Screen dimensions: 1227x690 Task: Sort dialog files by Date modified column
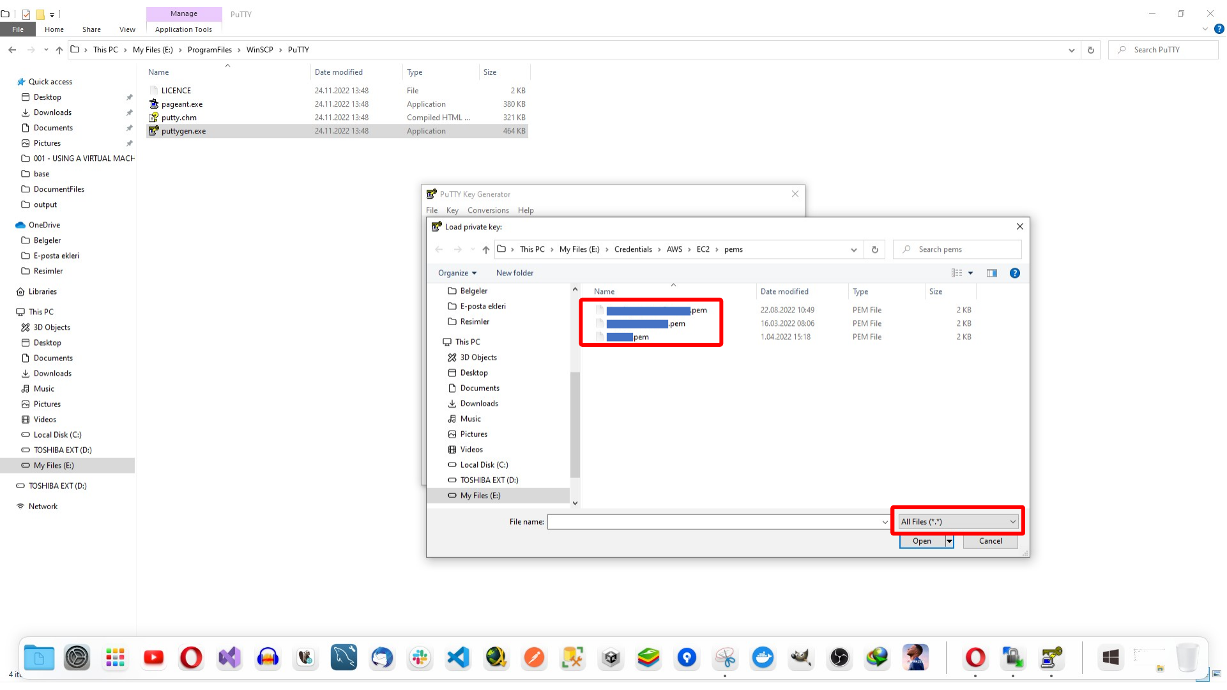coord(784,292)
